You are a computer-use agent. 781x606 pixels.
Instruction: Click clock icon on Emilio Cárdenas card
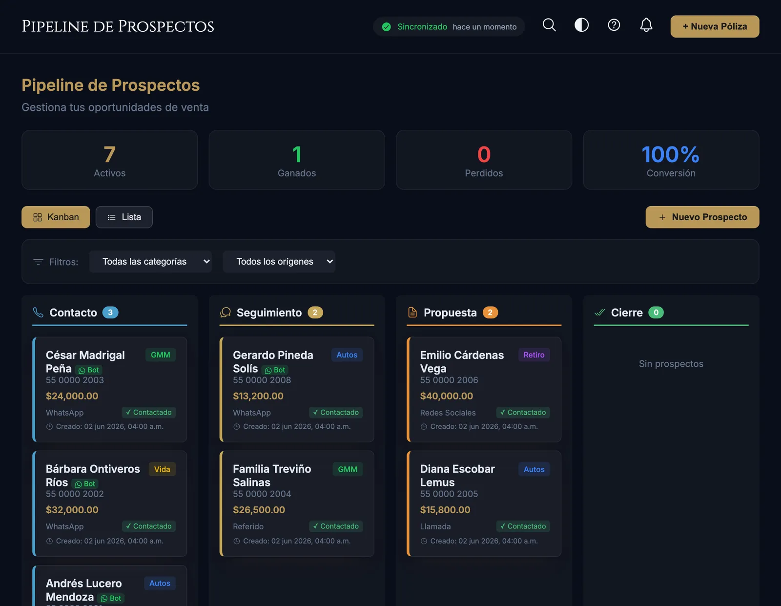click(x=424, y=427)
